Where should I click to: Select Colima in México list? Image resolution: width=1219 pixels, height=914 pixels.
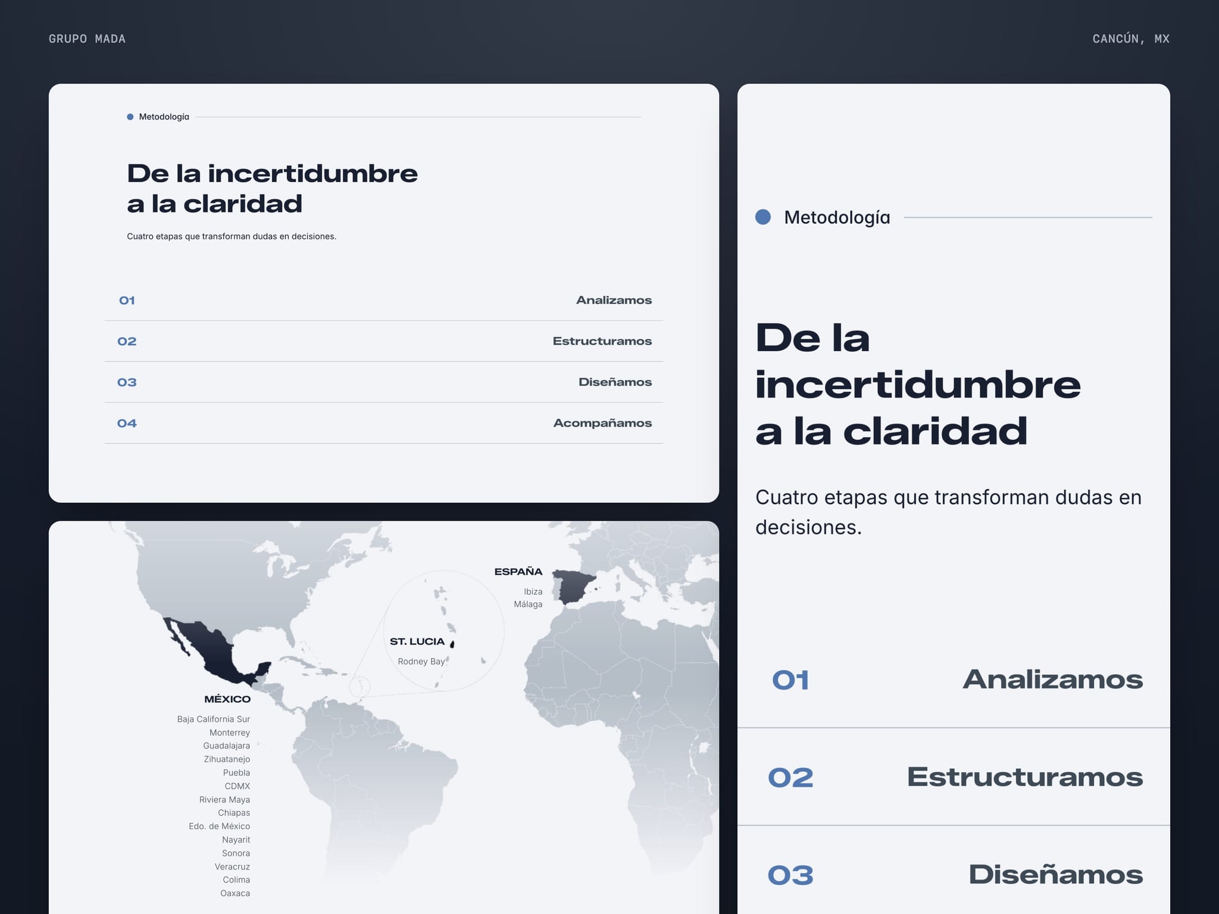[x=236, y=880]
